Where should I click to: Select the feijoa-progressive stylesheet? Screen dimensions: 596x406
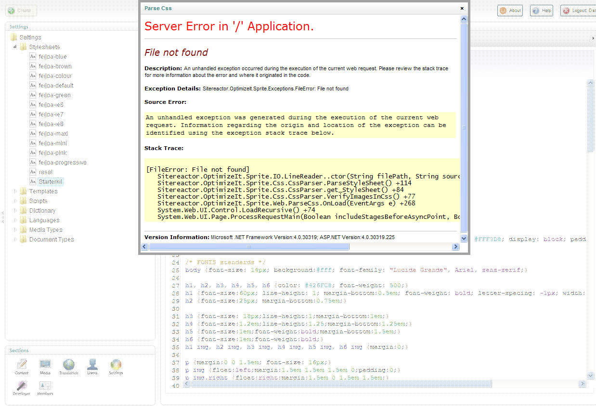point(62,163)
